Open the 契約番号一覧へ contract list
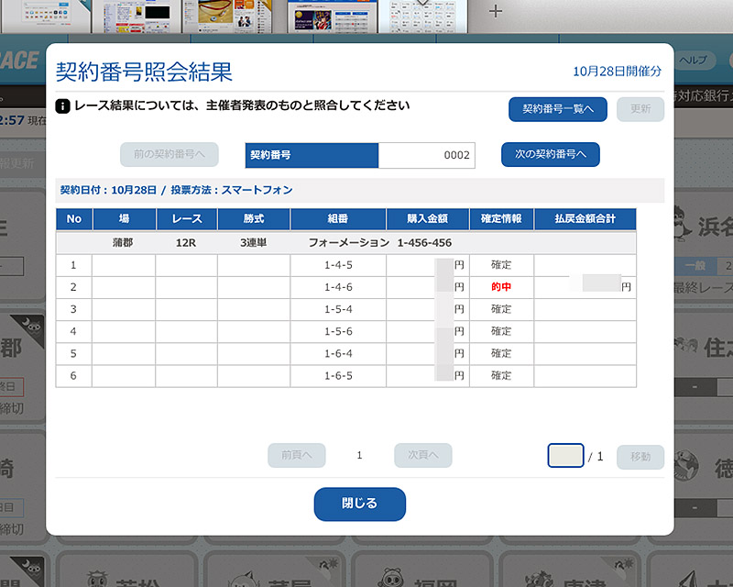 558,109
